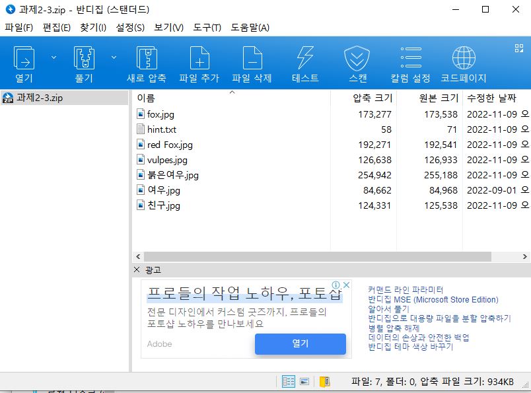This screenshot has height=393, width=531.
Task: Select the 여우.jpg file row
Action: click(332, 190)
